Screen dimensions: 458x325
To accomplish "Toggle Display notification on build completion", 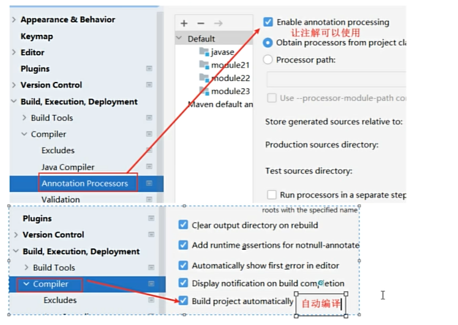I will 183,283.
